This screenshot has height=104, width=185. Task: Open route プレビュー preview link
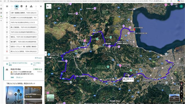click(20, 77)
